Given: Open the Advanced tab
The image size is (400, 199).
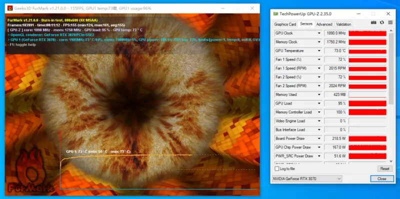Looking at the screenshot, I should [x=324, y=24].
